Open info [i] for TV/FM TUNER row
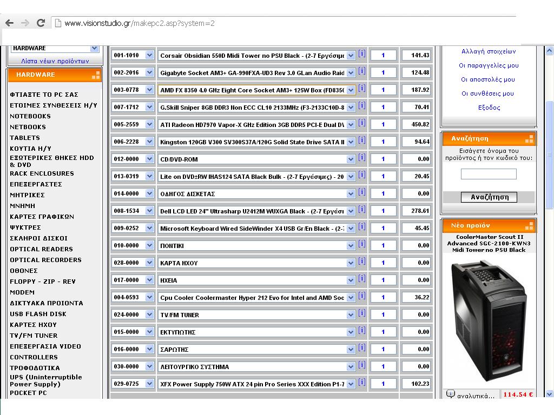The image size is (554, 415). [362, 313]
